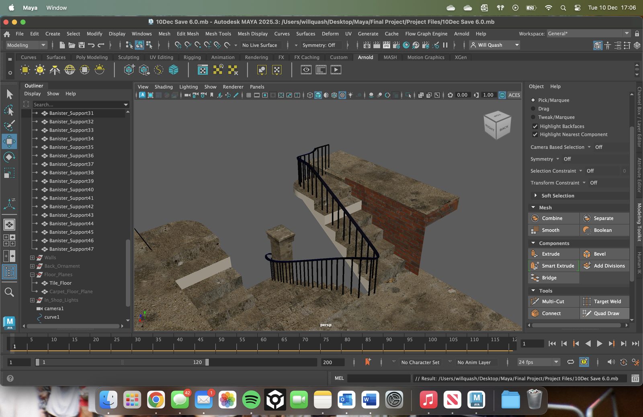Viewport: 643px width, 417px height.
Task: Open the Arnold menu in menu bar
Action: pyautogui.click(x=461, y=34)
